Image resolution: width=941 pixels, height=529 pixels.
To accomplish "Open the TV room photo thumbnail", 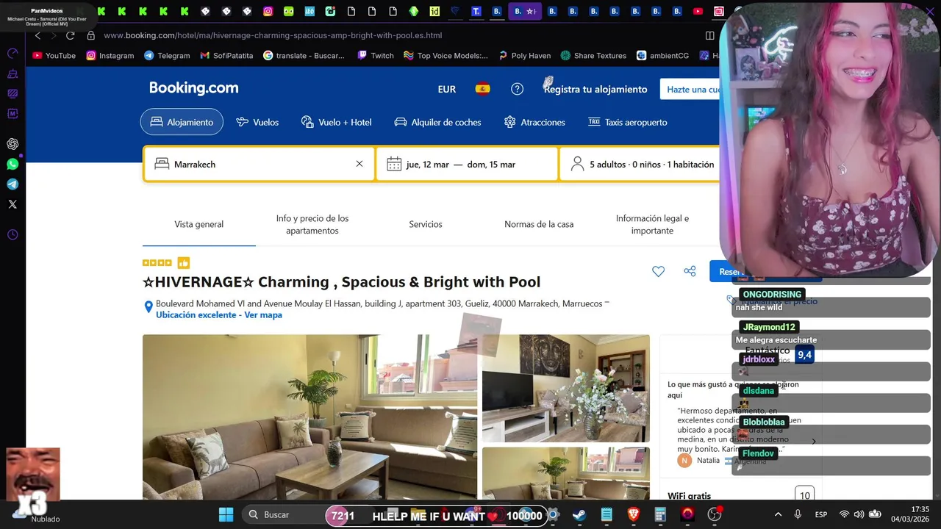I will tap(565, 388).
